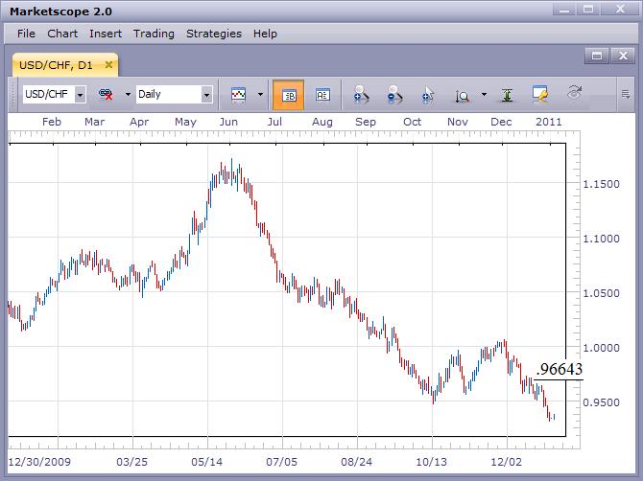Click the first add indicator icon
Screen dimensions: 643x481
[x=361, y=95]
